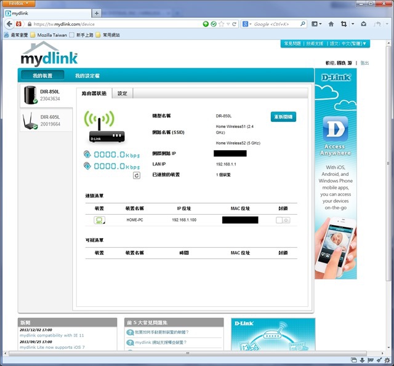This screenshot has width=394, height=366.
Task: Click the scroll-down arrow of the vertical scrollbar
Action: [388, 348]
